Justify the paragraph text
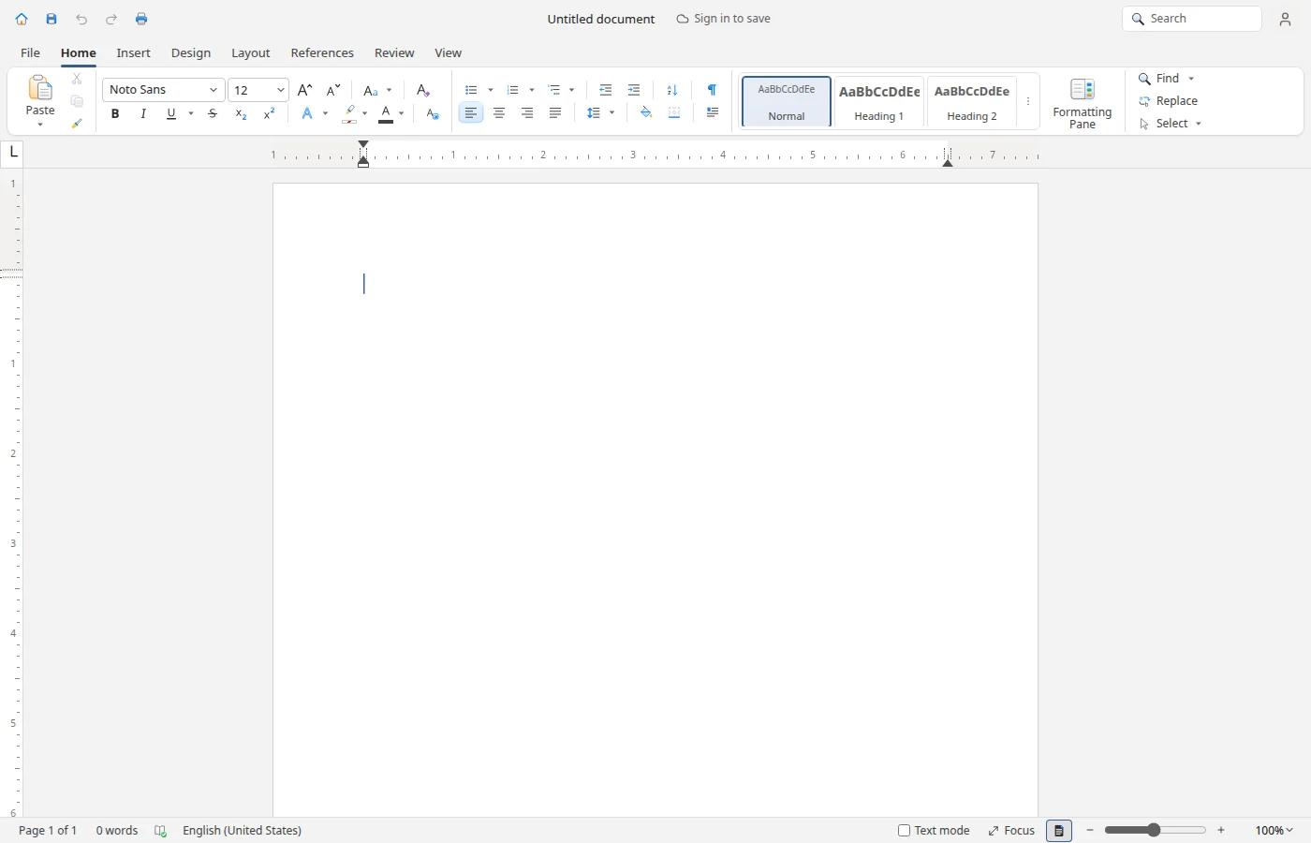 coord(555,113)
